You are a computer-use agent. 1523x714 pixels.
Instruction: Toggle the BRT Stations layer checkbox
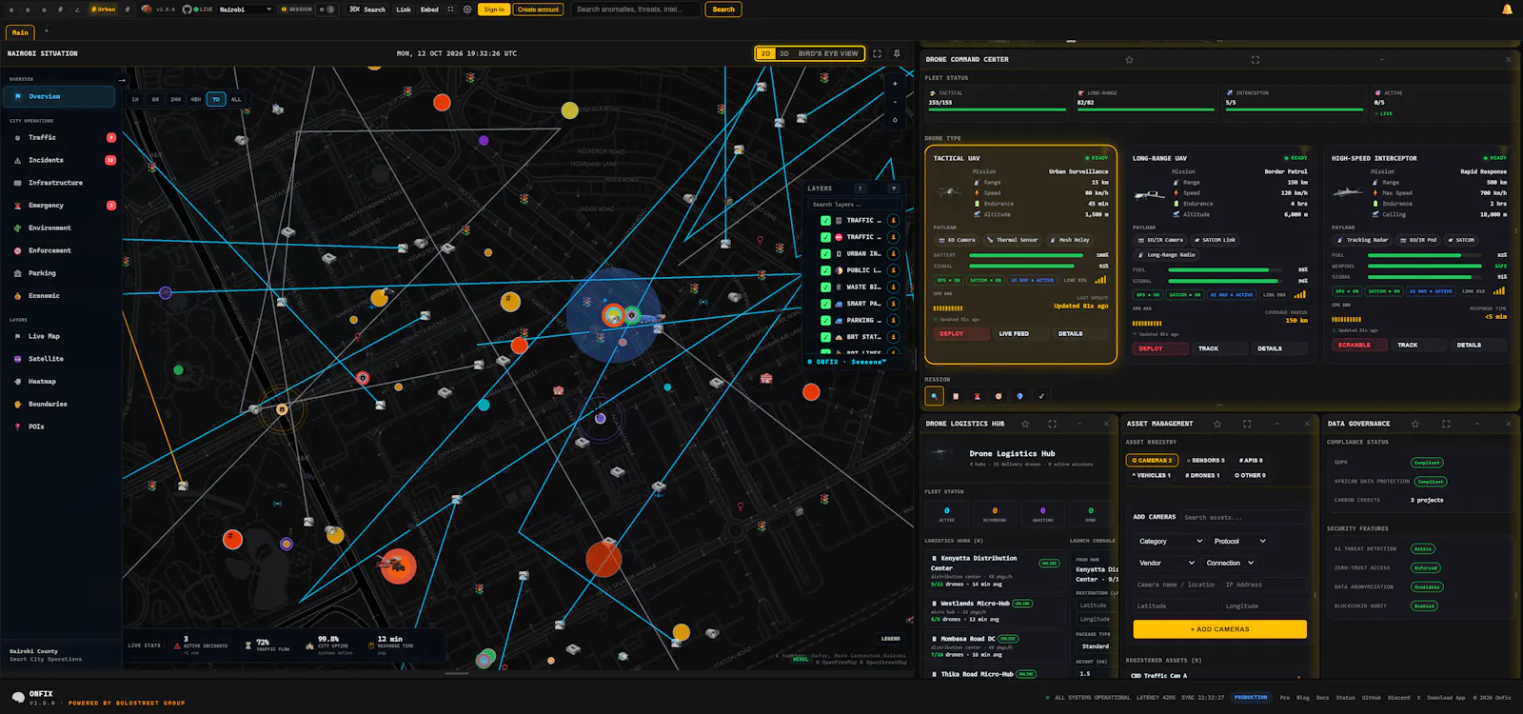825,337
